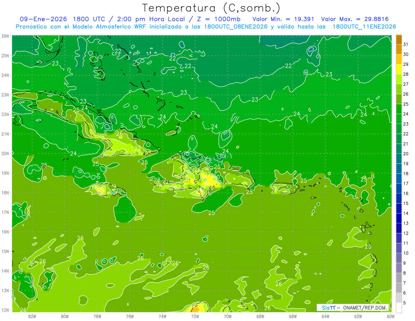Click the longitude axis label "72W"
Viewport: 415px width, 321px height.
coord(195,316)
